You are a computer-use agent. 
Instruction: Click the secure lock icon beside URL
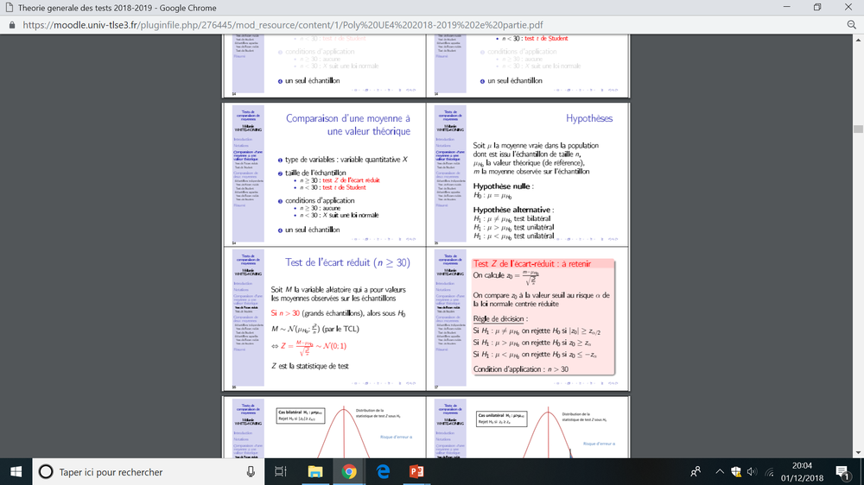(x=12, y=25)
